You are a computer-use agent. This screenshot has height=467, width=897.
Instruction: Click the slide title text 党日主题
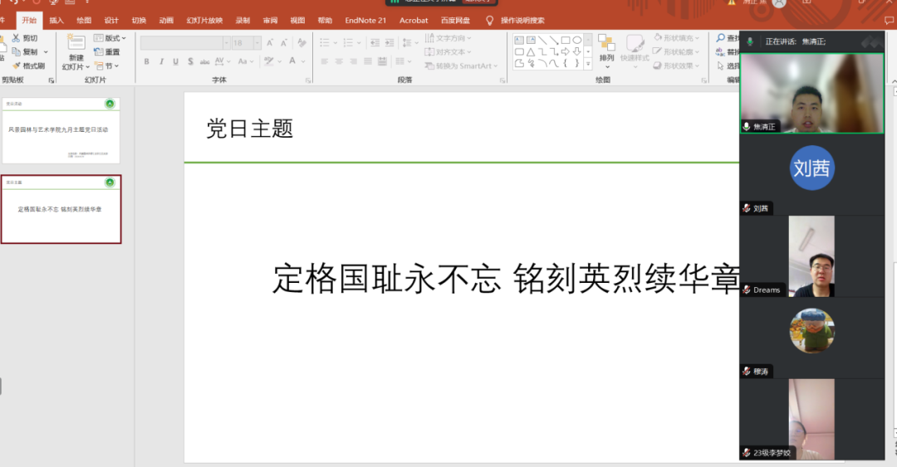point(250,129)
